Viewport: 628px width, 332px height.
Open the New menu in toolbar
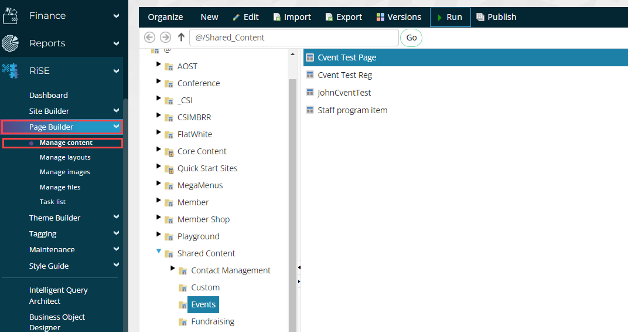coord(209,17)
